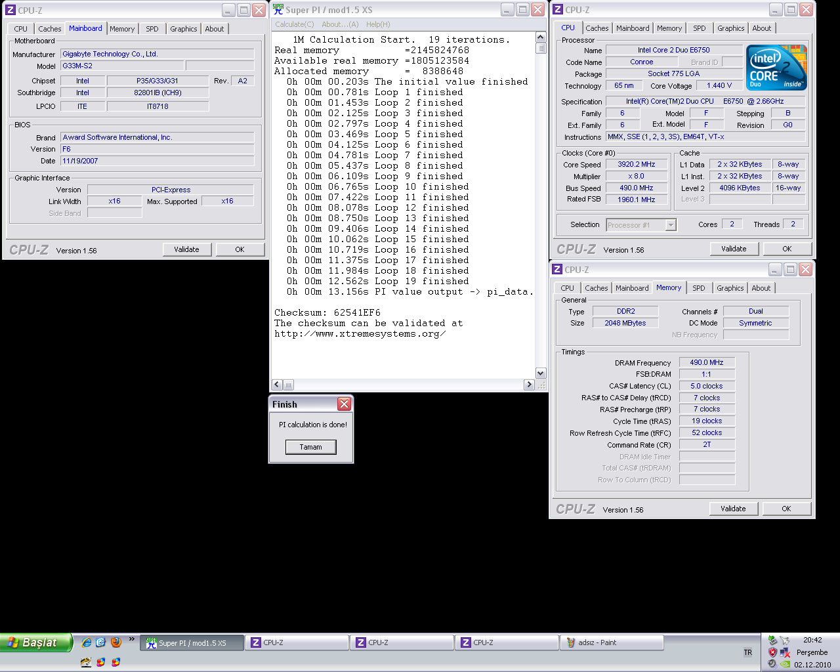Click the CPU name Intel Core 2 Duo E6750

[673, 50]
